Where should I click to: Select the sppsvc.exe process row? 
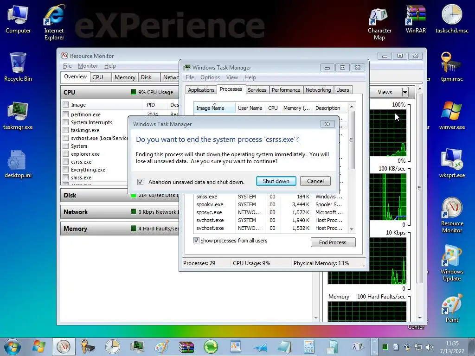click(x=270, y=212)
